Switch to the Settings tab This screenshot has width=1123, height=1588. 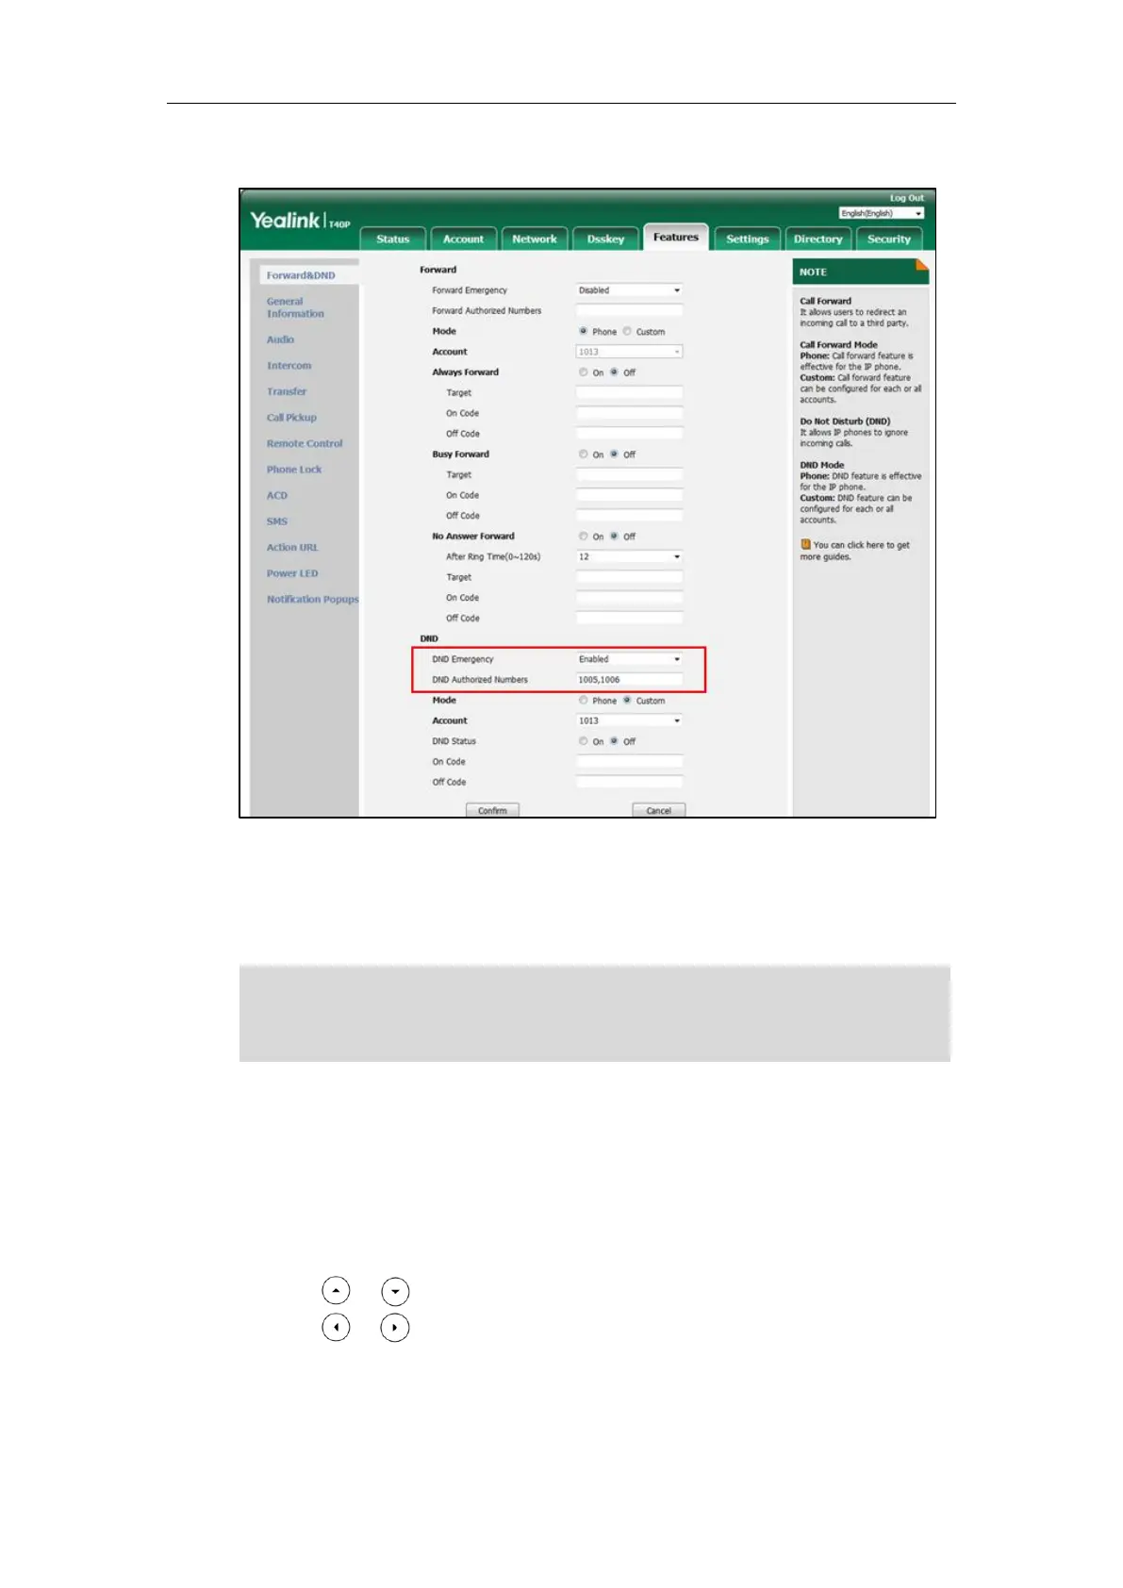tap(748, 240)
